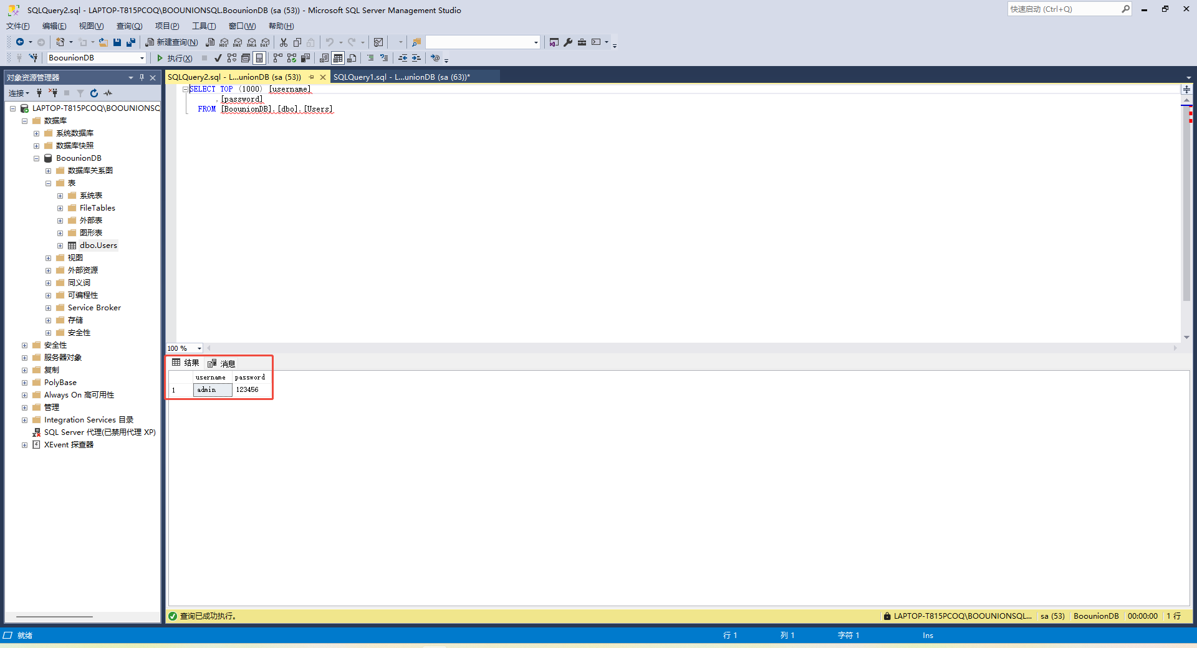Click Display Estimated Execution Plan icon
The image size is (1197, 648).
232,58
